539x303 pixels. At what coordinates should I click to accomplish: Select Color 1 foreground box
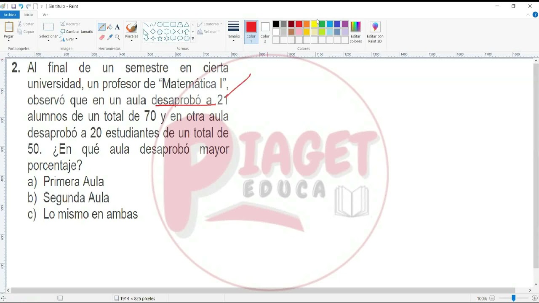(x=251, y=32)
